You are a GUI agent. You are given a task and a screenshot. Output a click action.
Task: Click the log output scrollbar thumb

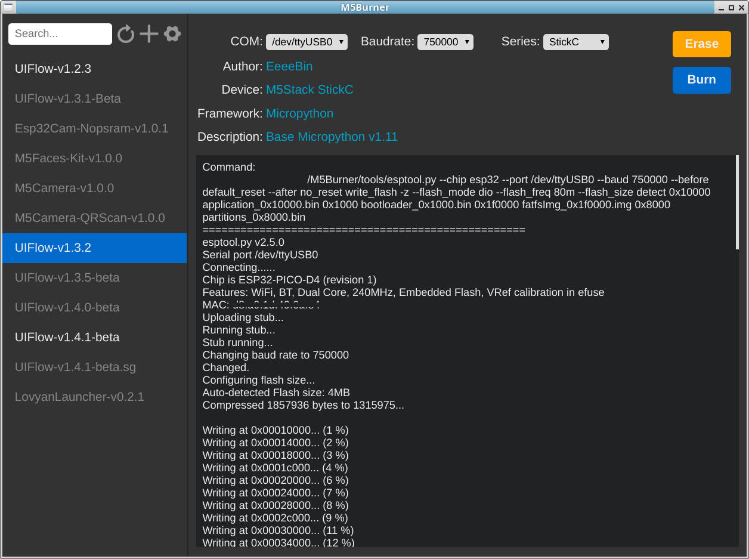click(x=737, y=203)
